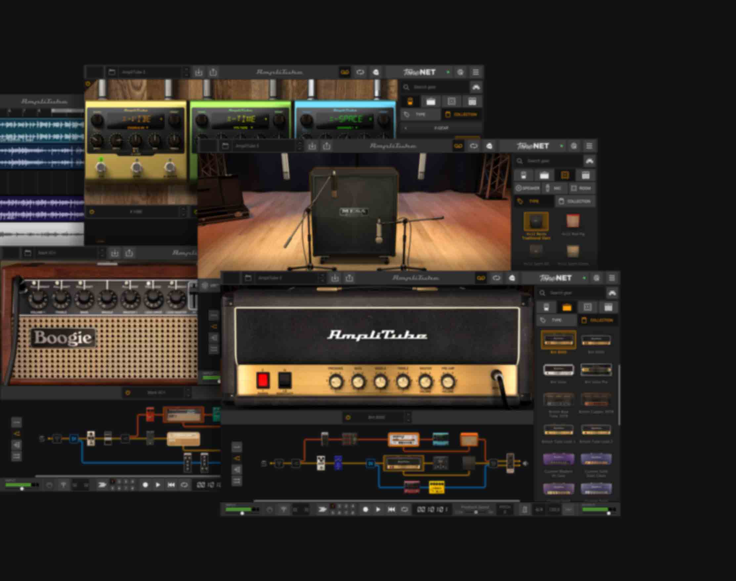Click routing icon in amp head chain sidebar
Screen dimensions: 736x581
click(x=237, y=458)
